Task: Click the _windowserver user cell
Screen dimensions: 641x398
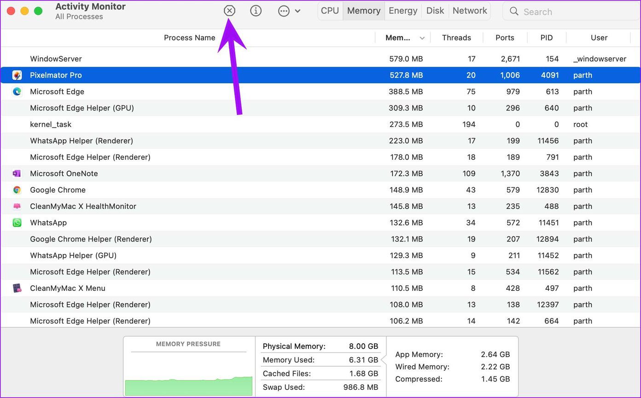Action: [600, 59]
